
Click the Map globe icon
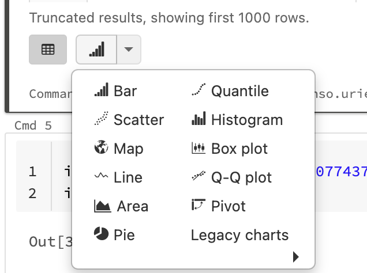point(101,148)
